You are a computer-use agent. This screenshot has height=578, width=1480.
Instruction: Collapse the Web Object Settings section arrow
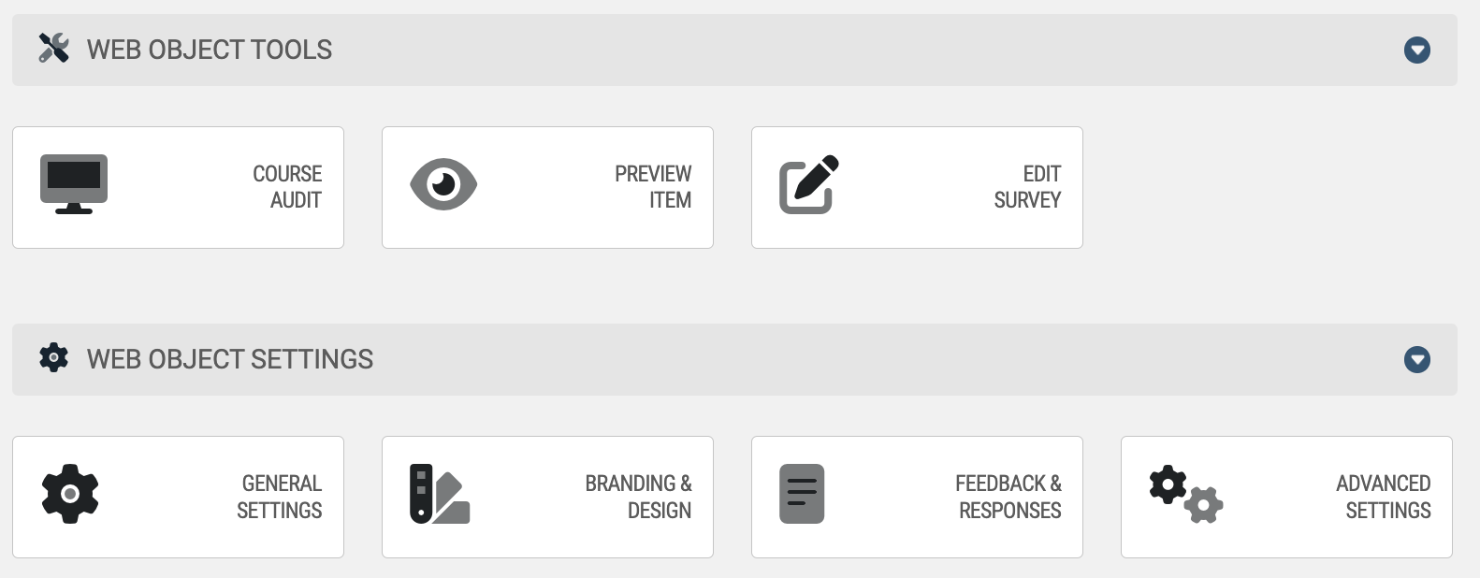click(x=1417, y=359)
